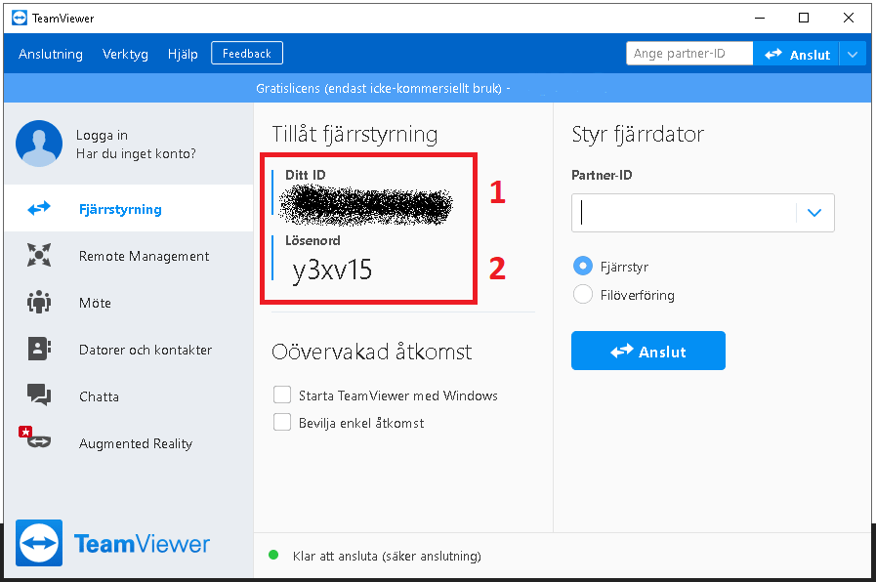Viewport: 876px width, 582px height.
Task: Click the Klar att ansluta status text
Action: [x=387, y=556]
